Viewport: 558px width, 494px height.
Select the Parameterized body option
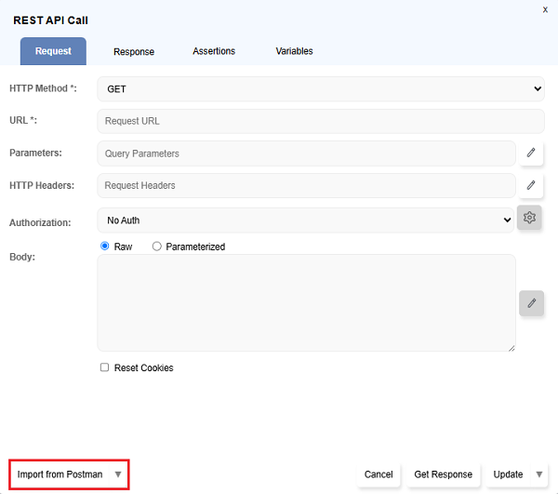[156, 247]
